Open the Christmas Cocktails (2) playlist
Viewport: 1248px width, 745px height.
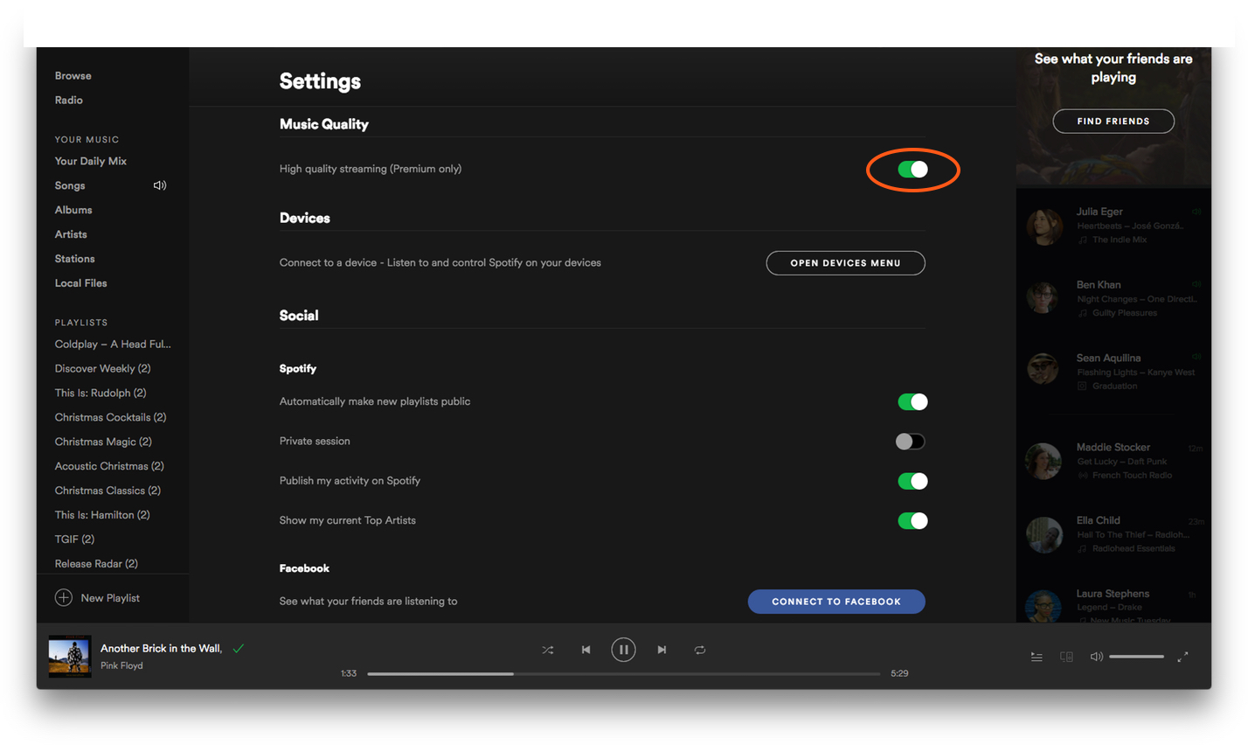110,417
